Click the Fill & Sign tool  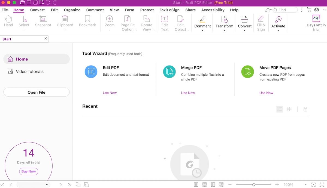(261, 23)
